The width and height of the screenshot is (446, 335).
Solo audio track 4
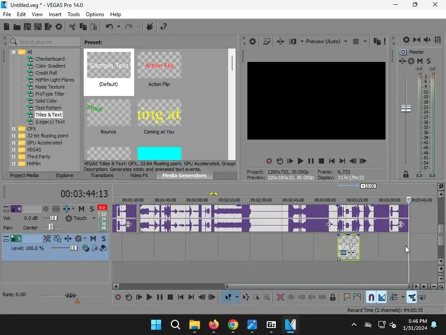(91, 209)
